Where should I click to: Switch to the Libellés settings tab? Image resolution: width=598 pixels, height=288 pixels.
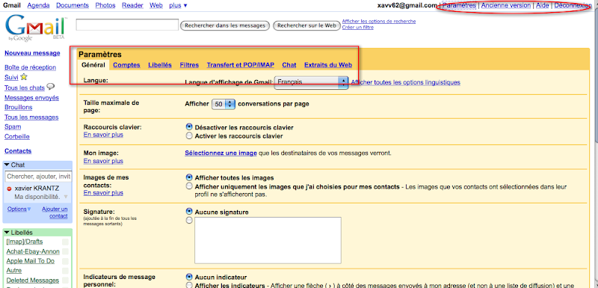pyautogui.click(x=160, y=65)
